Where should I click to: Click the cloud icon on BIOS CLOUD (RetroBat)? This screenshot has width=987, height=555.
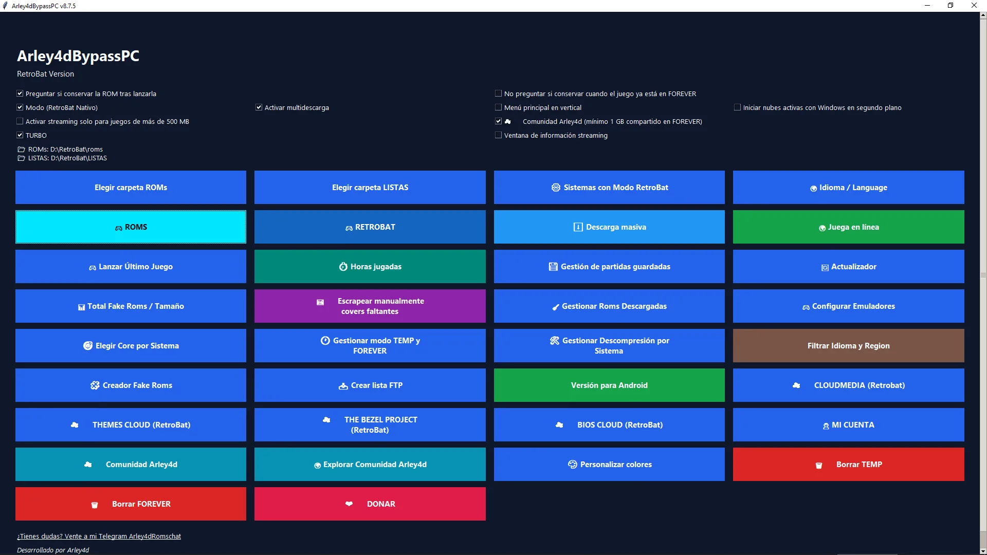(559, 425)
